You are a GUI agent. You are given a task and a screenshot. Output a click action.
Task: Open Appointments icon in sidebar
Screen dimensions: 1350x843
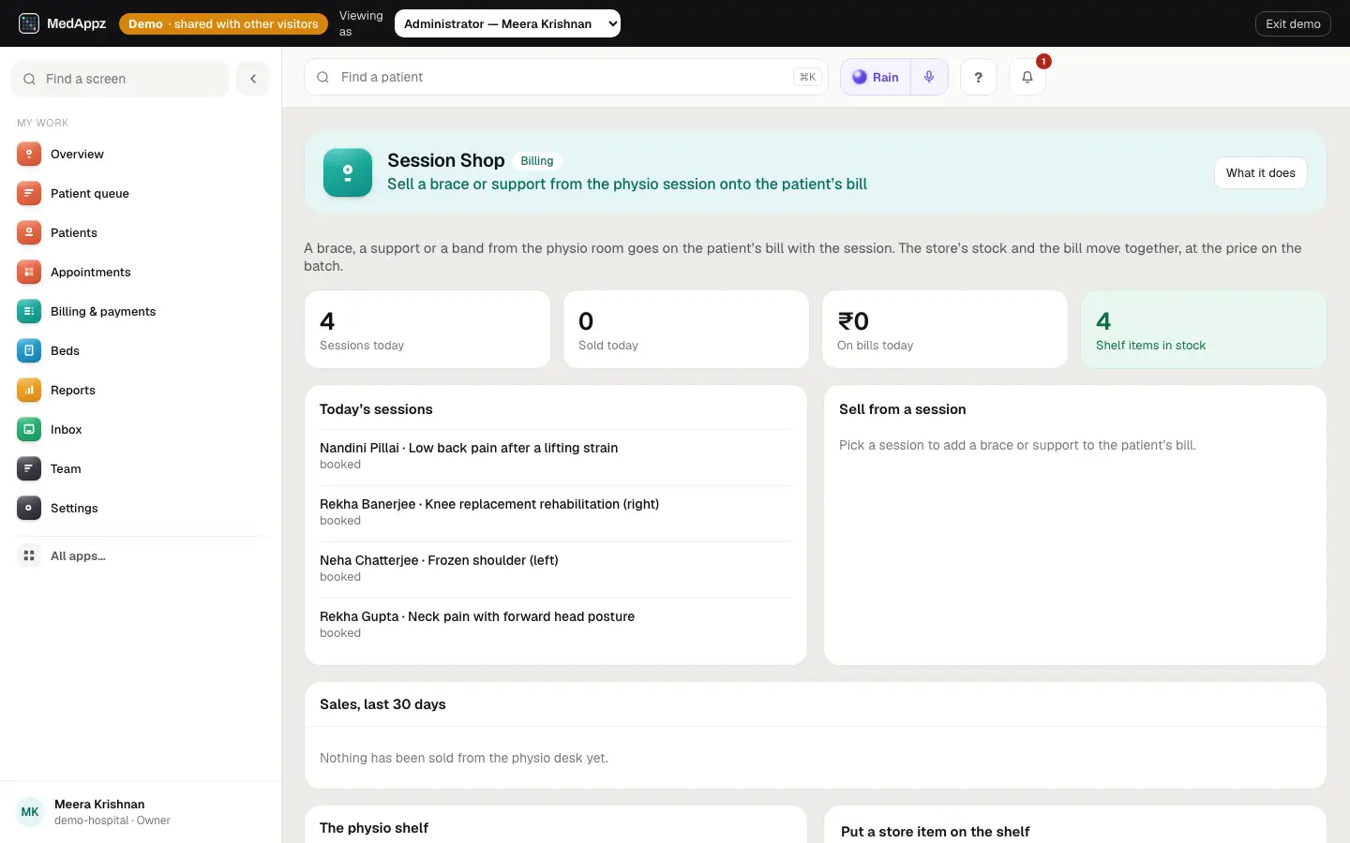tap(29, 272)
